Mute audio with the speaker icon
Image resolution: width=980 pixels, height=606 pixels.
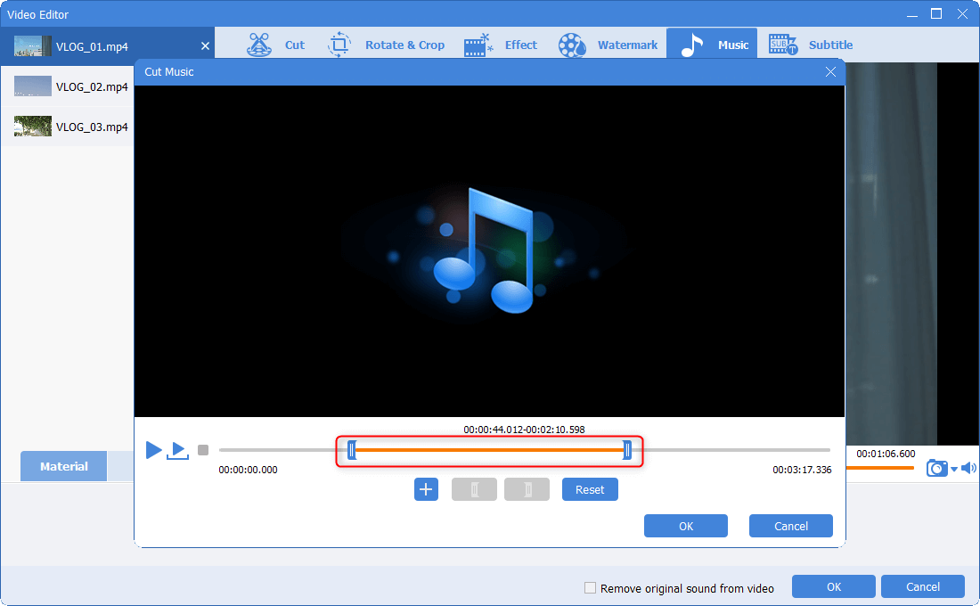click(x=968, y=468)
